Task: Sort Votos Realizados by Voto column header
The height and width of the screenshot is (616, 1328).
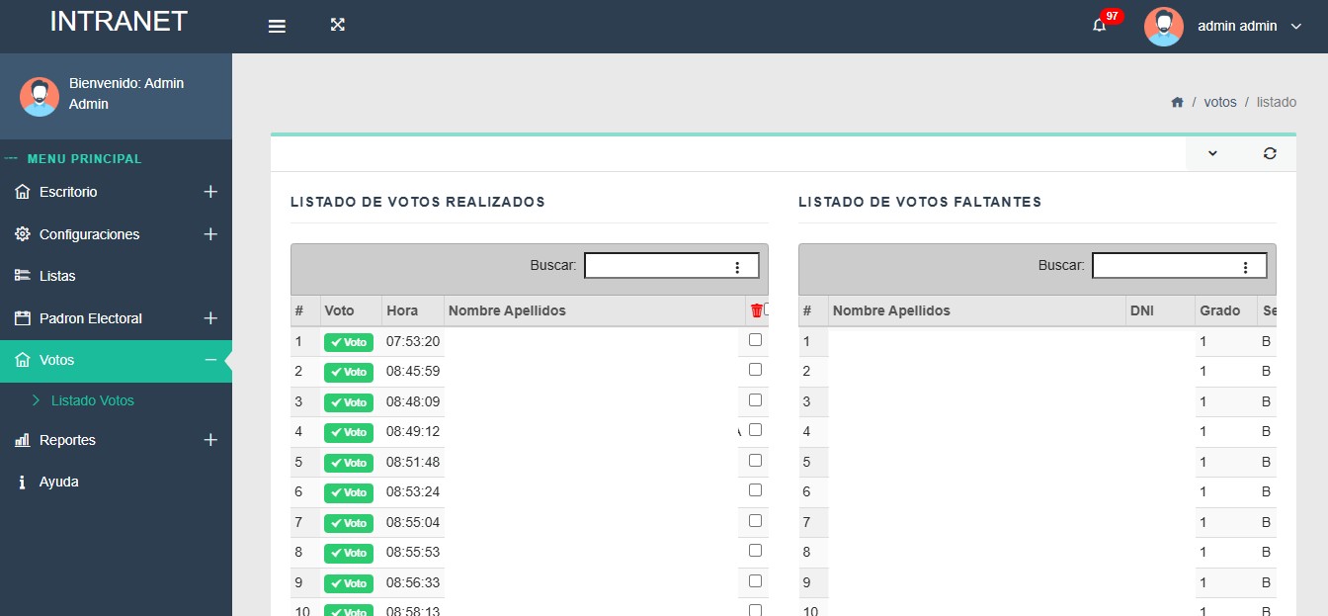Action: coord(351,310)
